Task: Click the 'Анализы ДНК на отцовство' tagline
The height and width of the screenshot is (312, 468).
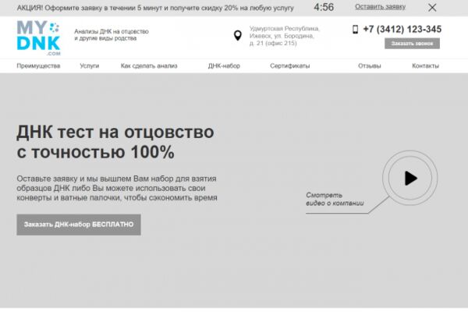Action: pyautogui.click(x=112, y=35)
